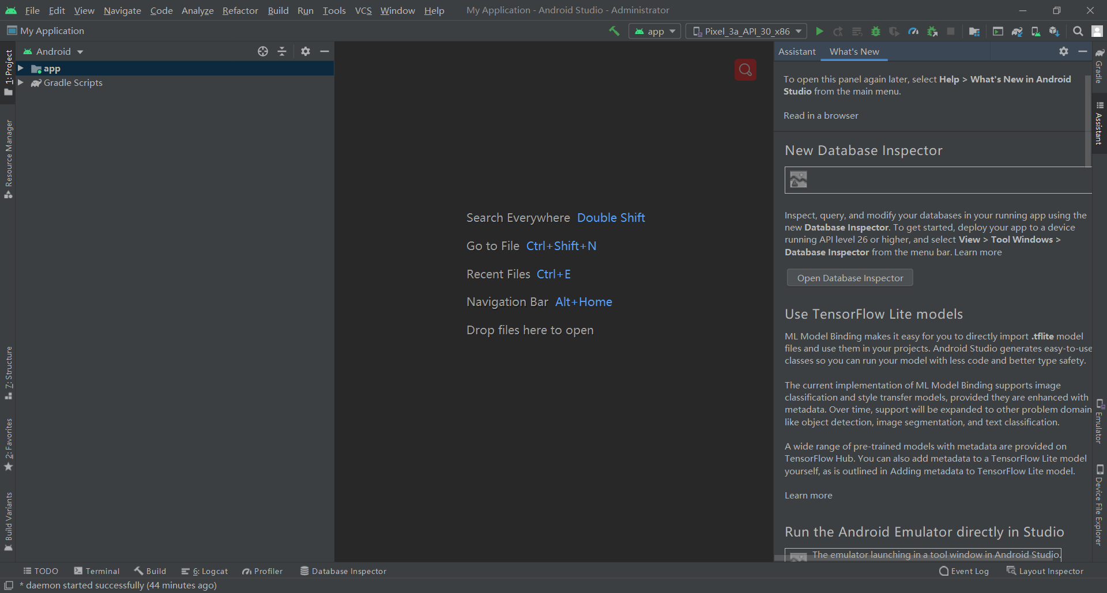Screen dimensions: 1107x593
Task: Debug the app with the bug icon
Action: pyautogui.click(x=876, y=31)
